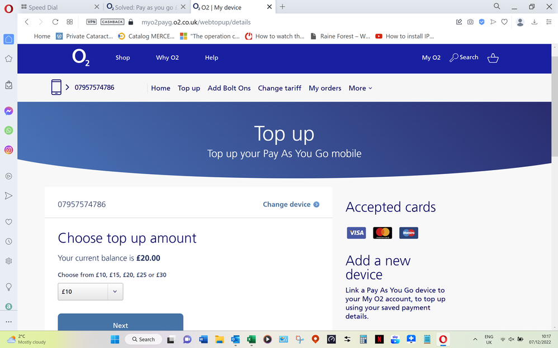The height and width of the screenshot is (348, 558).
Task: Open Add Bolt Ons menu item
Action: pos(229,88)
